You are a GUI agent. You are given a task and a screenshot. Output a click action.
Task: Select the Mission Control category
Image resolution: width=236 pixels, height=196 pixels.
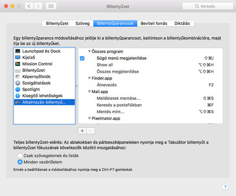point(44,64)
